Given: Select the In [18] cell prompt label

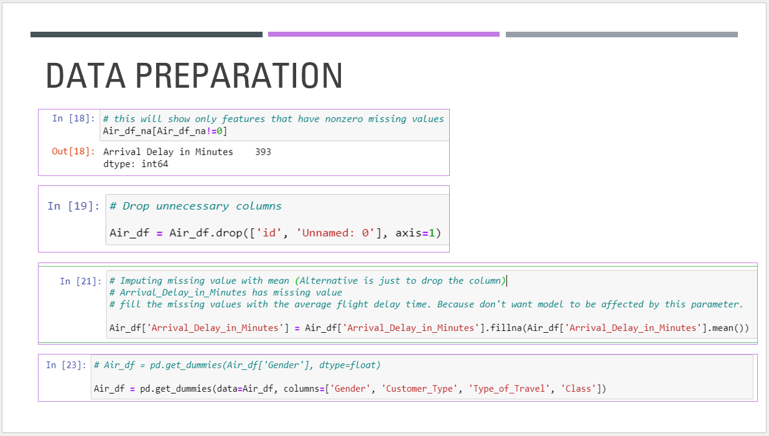Looking at the screenshot, I should pos(73,118).
